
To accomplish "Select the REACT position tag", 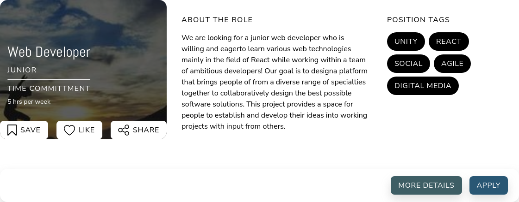I will 449,42.
